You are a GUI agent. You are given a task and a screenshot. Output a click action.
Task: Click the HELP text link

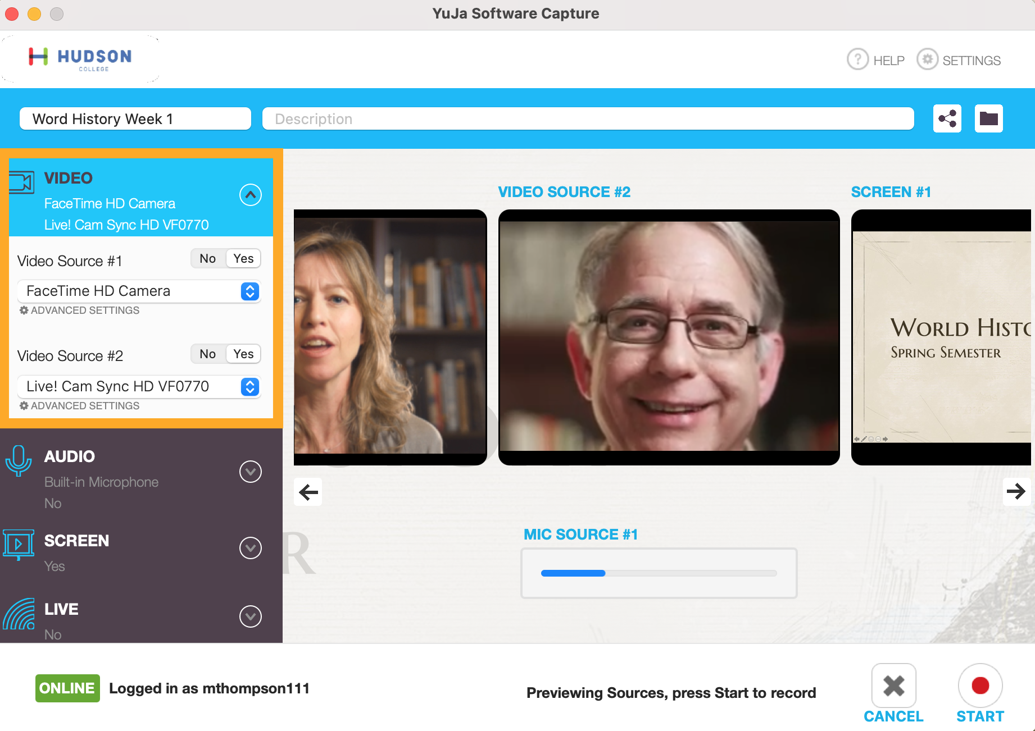pyautogui.click(x=889, y=61)
